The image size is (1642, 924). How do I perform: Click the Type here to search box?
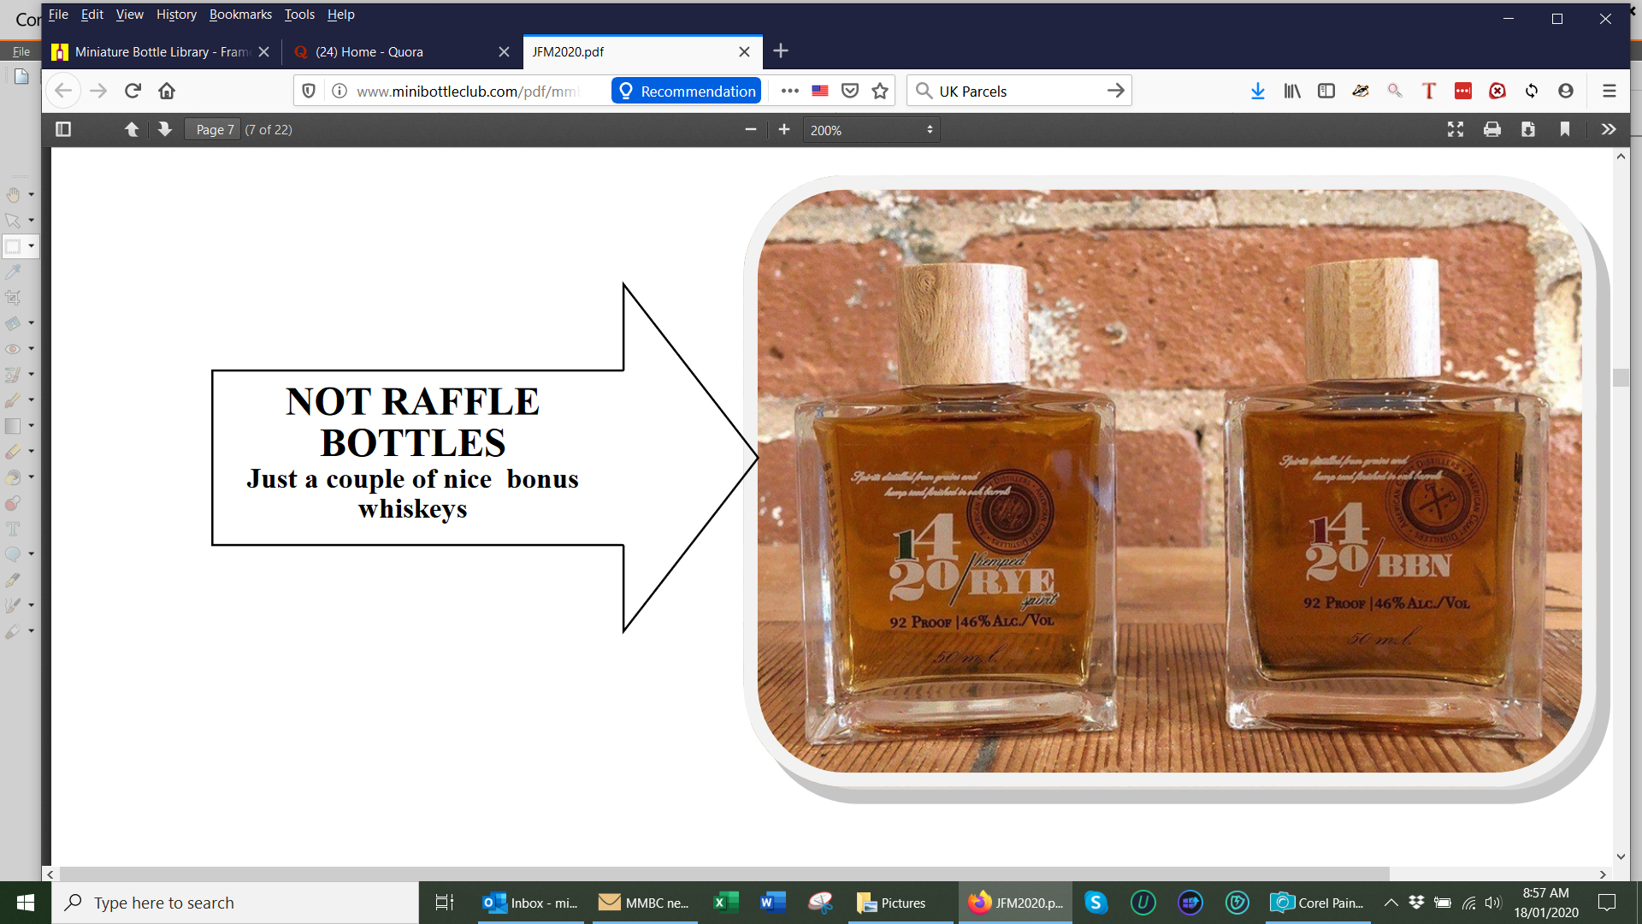[236, 903]
